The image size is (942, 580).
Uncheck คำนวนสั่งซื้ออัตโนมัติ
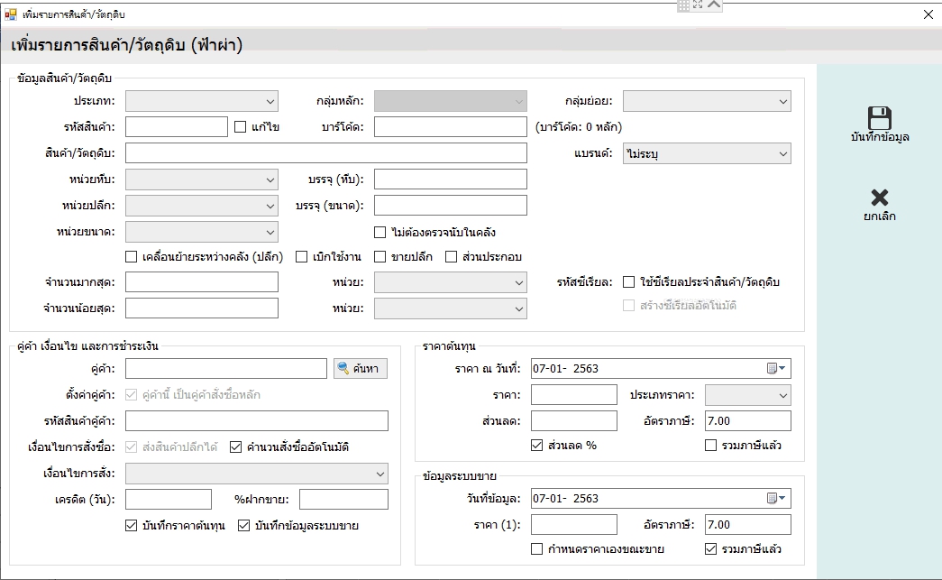(x=235, y=447)
